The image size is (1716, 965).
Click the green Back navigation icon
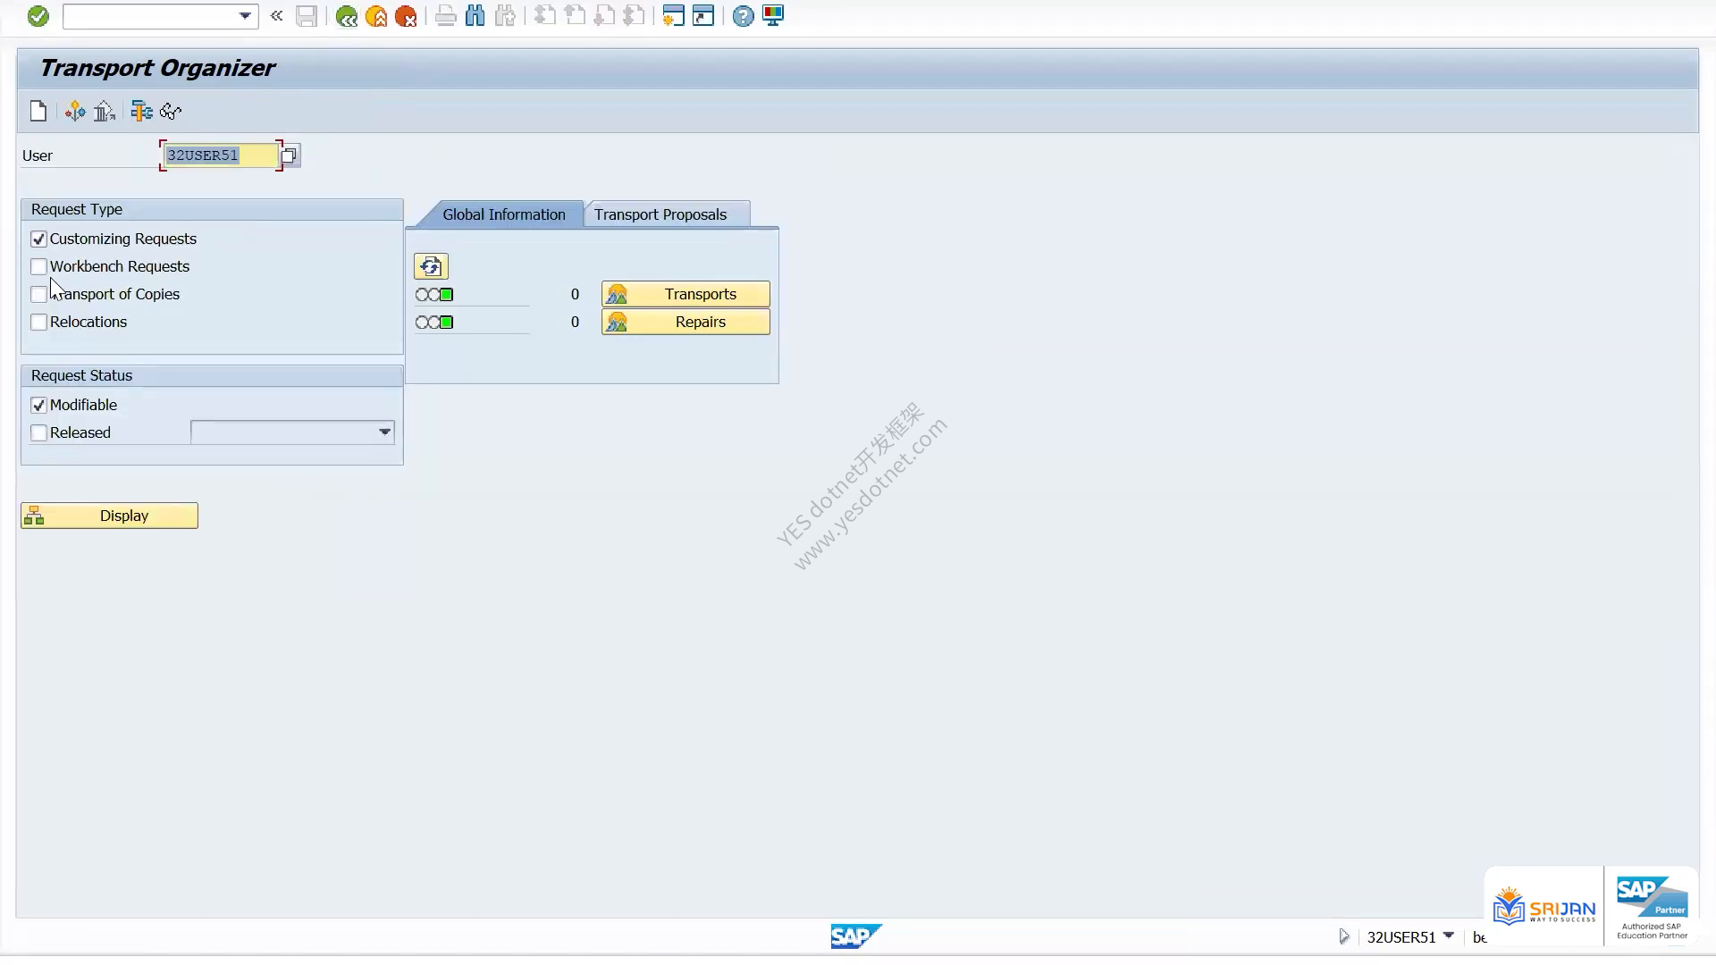(346, 16)
